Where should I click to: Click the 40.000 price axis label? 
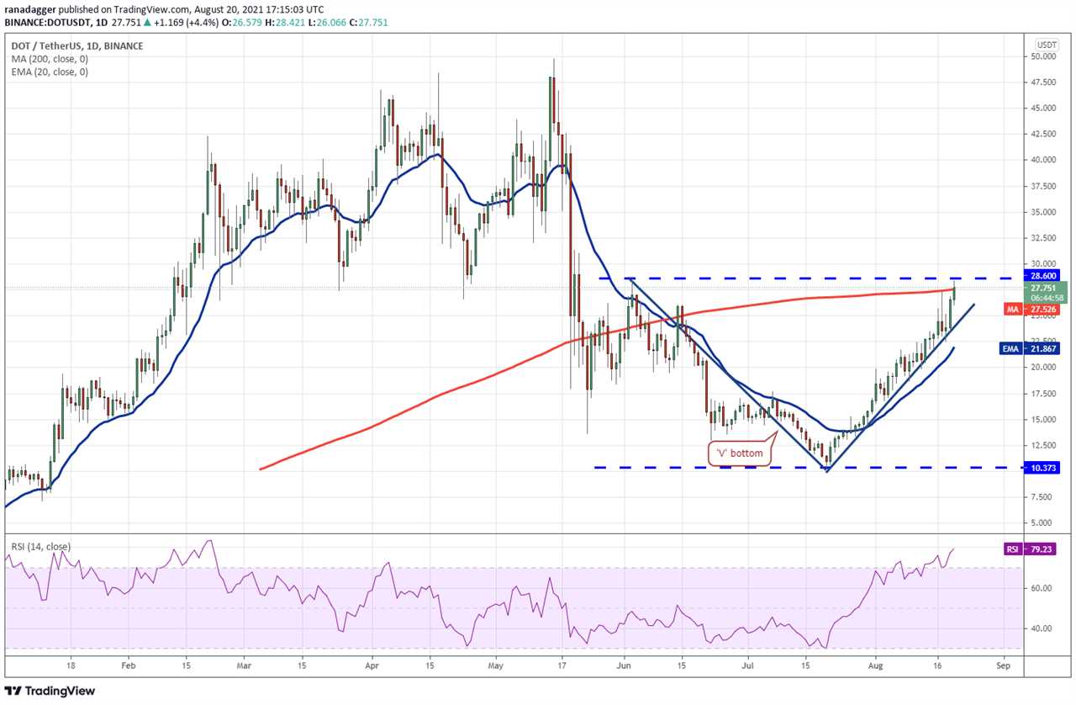[1045, 160]
